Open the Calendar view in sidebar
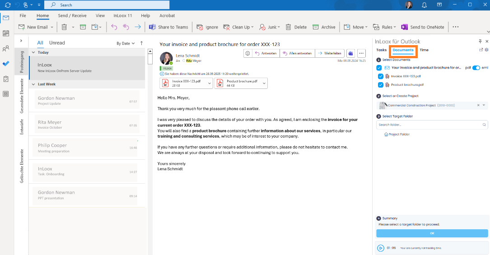490x255 pixels. 6,33
